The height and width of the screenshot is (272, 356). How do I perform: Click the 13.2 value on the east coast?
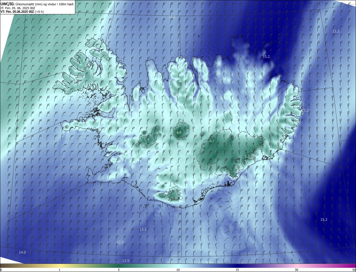tap(305, 110)
